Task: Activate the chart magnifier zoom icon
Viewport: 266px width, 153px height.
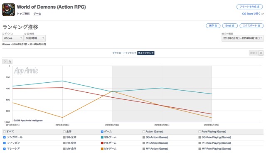Action: click(10, 62)
